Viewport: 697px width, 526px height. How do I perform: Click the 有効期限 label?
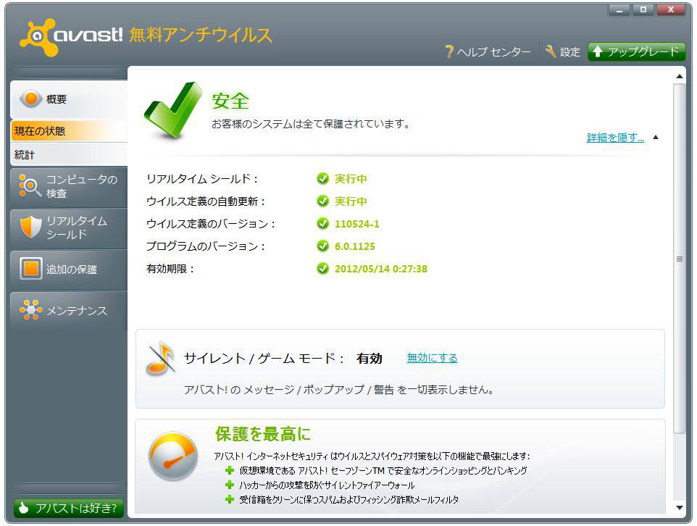pos(170,269)
